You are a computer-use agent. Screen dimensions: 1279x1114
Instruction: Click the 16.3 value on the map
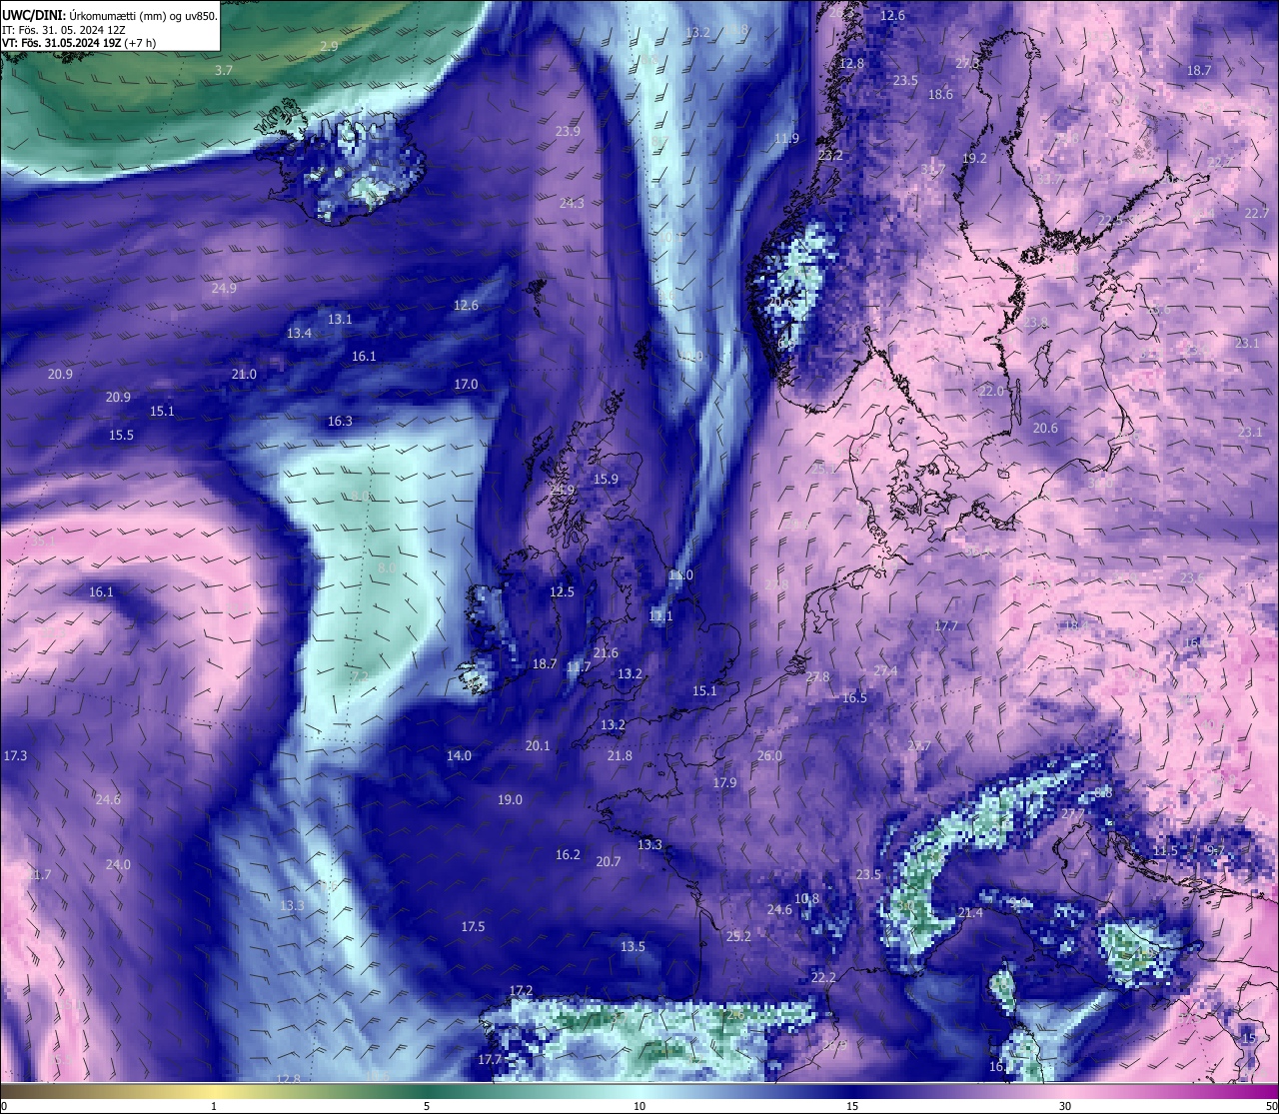(340, 421)
